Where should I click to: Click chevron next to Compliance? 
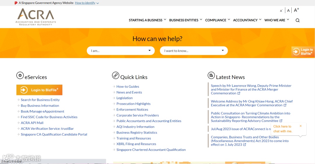point(229,19)
